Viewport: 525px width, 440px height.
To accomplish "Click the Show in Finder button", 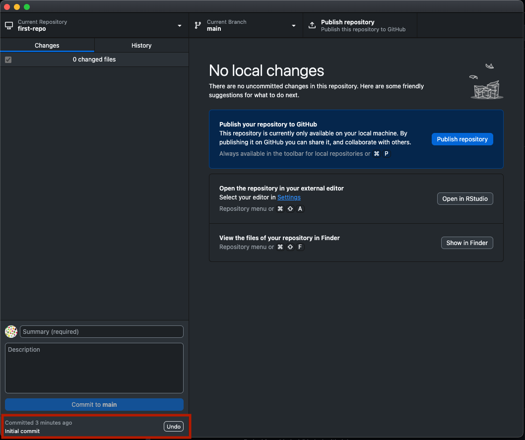I will tap(466, 243).
